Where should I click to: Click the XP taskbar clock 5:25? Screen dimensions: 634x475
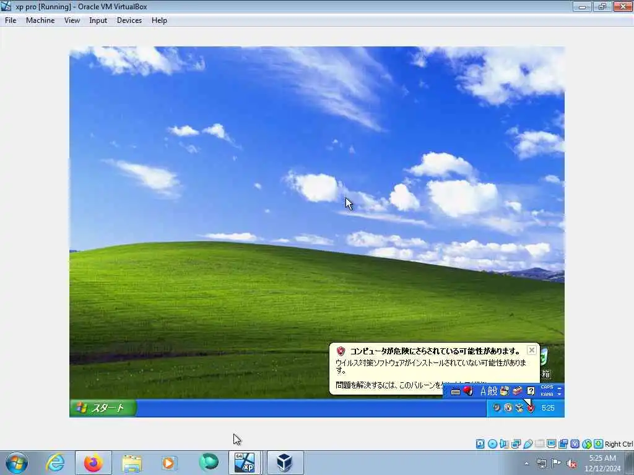coord(549,408)
